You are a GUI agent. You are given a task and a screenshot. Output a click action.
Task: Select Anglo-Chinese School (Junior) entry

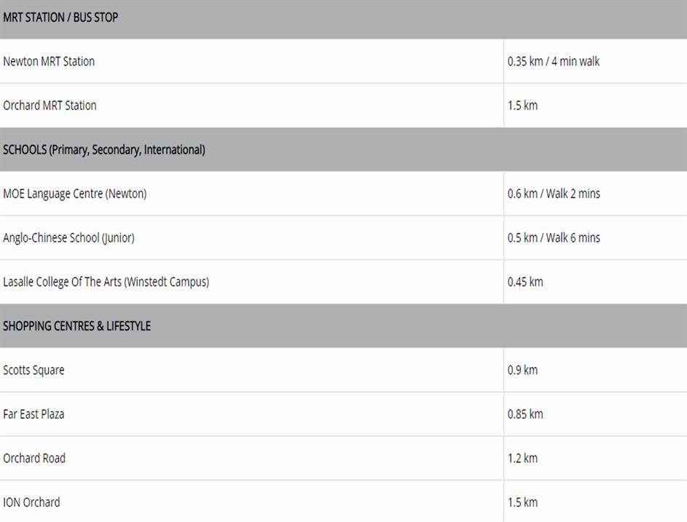click(x=68, y=238)
